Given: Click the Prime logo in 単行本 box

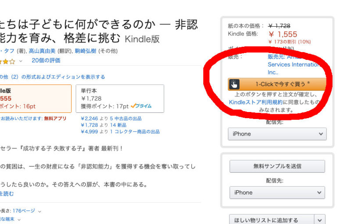Looking at the screenshot, I should point(141,106).
